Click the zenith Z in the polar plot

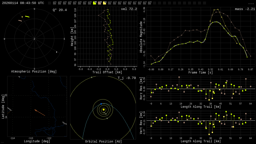tap(34, 39)
